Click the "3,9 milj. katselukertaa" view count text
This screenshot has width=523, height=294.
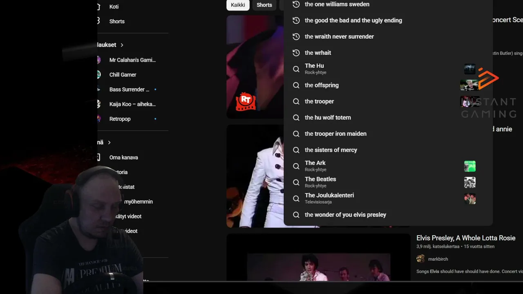pyautogui.click(x=438, y=247)
